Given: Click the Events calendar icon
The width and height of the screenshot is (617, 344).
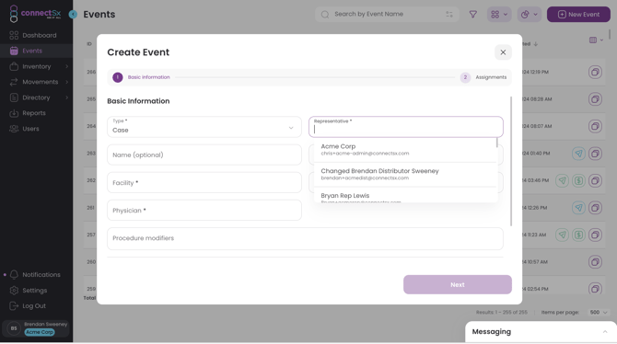Looking at the screenshot, I should tap(14, 51).
